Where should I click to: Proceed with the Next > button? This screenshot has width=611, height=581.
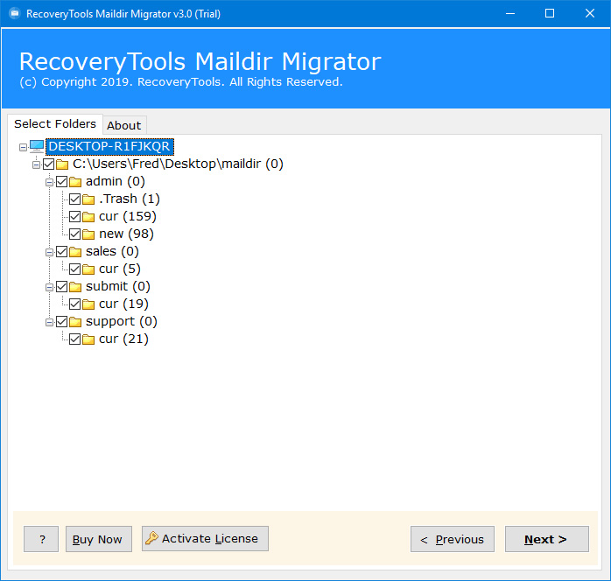pos(547,539)
